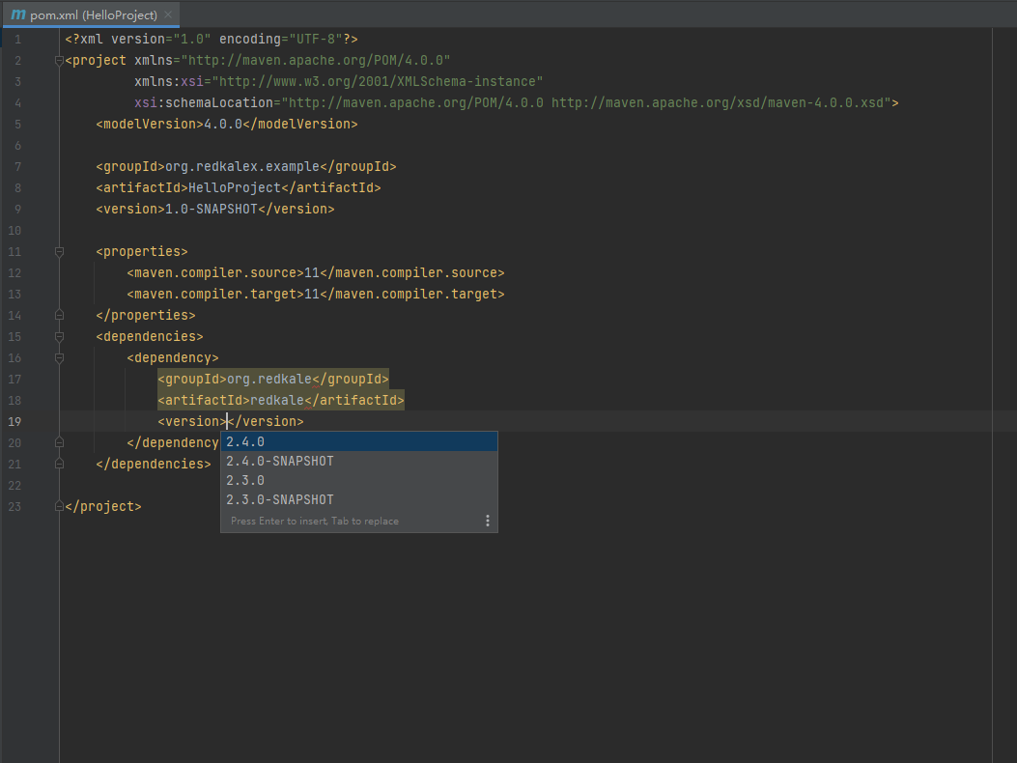Close the pom.xml editor tab

(169, 15)
